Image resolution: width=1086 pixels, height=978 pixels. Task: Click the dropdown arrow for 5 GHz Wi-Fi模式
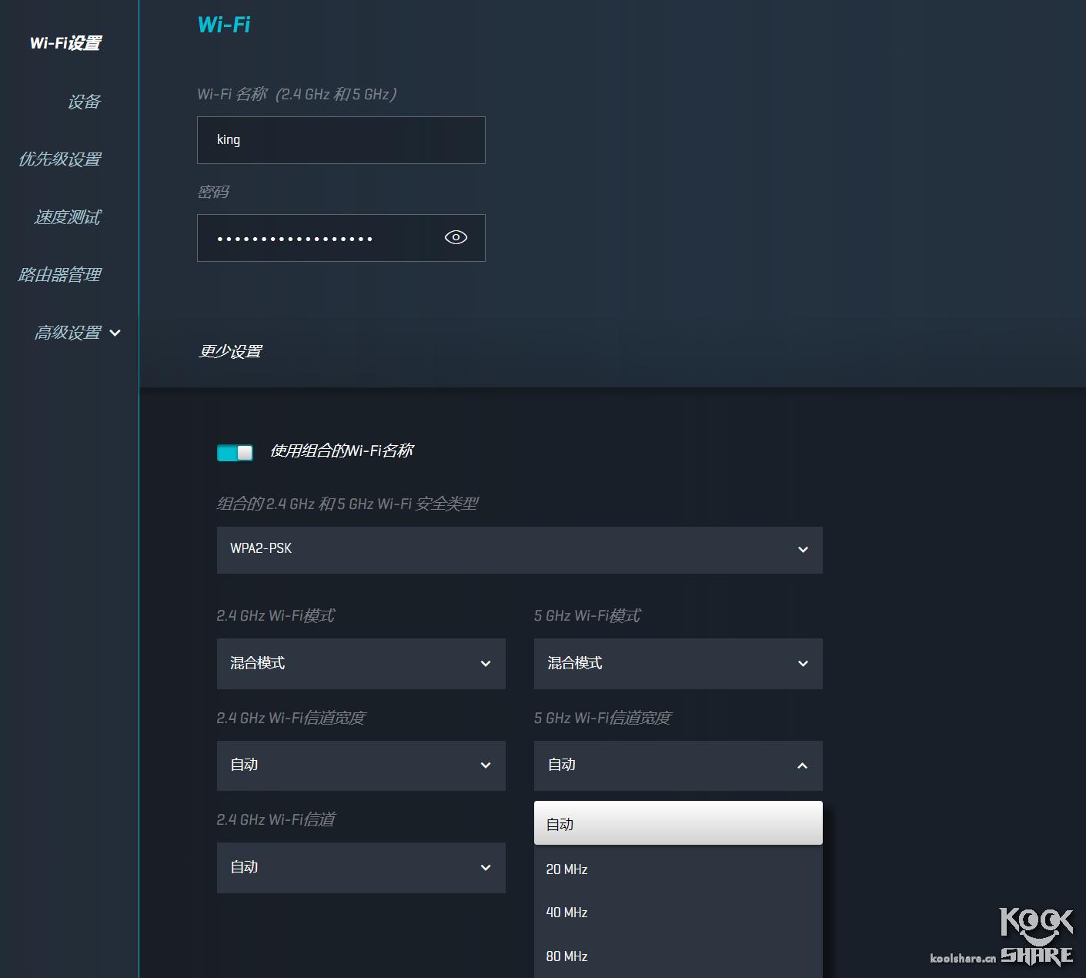pos(802,663)
